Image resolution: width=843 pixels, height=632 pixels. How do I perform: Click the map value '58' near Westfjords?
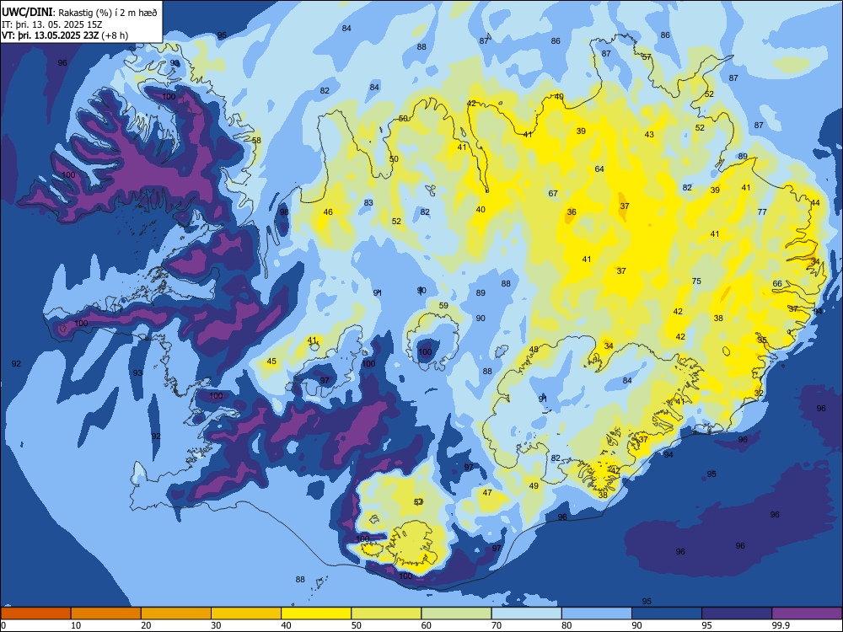pyautogui.click(x=256, y=141)
